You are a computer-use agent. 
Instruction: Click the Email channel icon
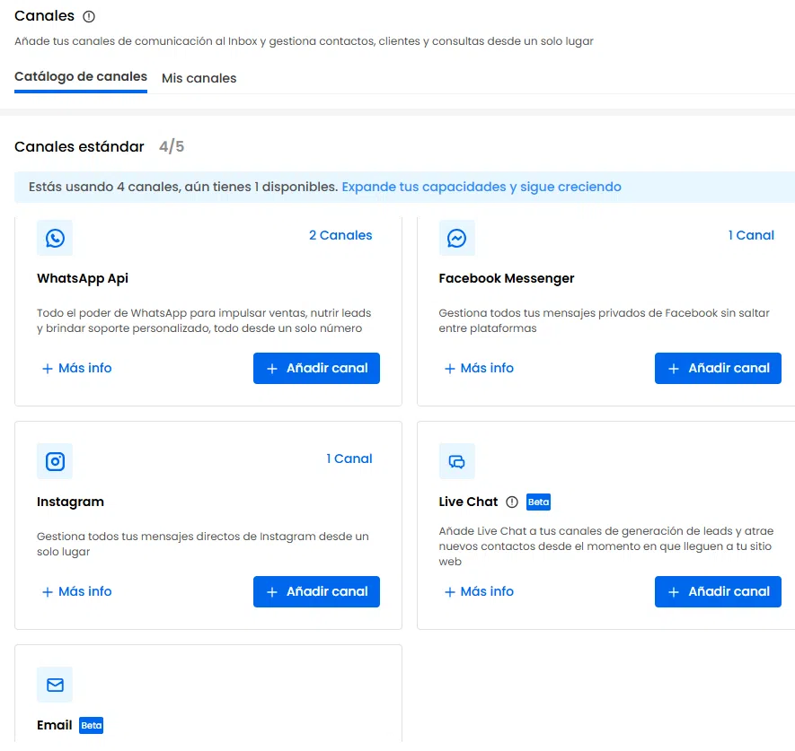[x=55, y=685]
